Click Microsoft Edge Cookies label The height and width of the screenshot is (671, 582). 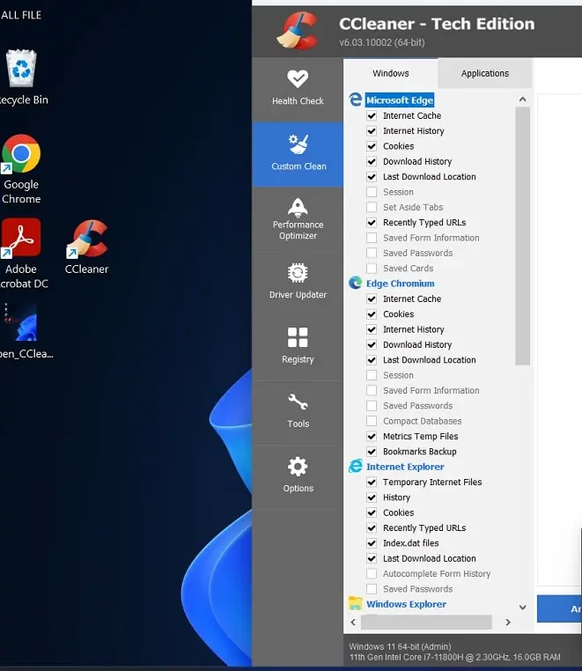click(398, 146)
